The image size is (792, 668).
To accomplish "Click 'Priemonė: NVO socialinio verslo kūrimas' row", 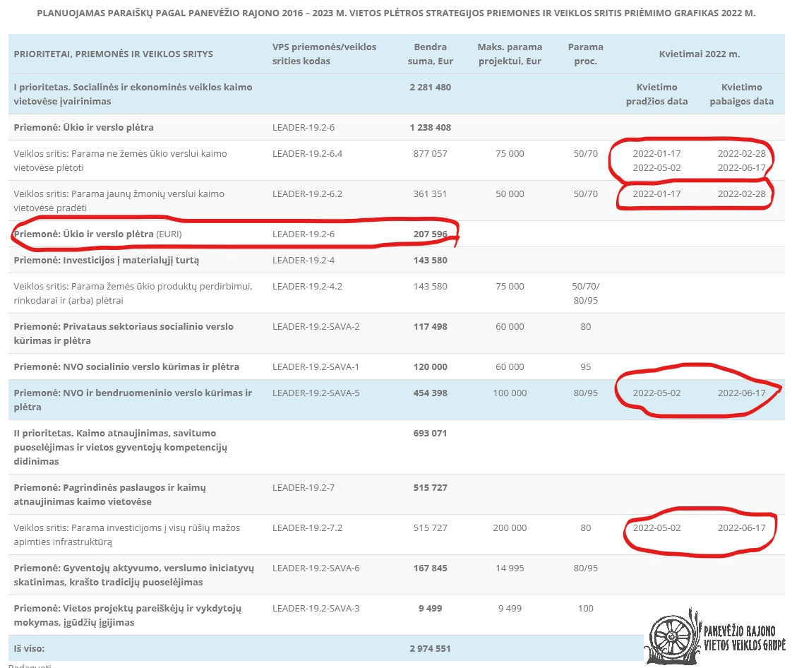I will coord(126,366).
